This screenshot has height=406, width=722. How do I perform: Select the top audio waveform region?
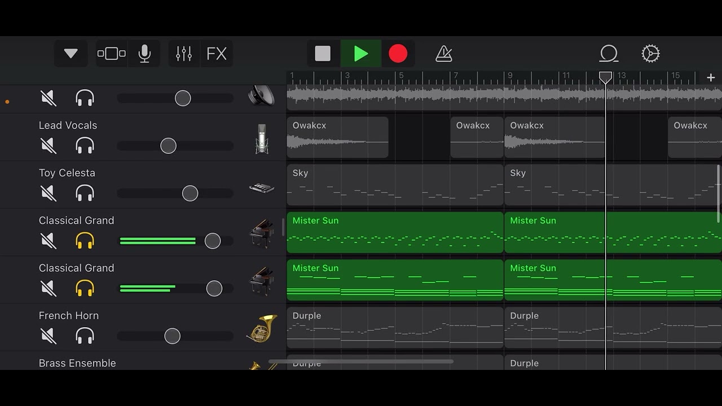(x=504, y=96)
